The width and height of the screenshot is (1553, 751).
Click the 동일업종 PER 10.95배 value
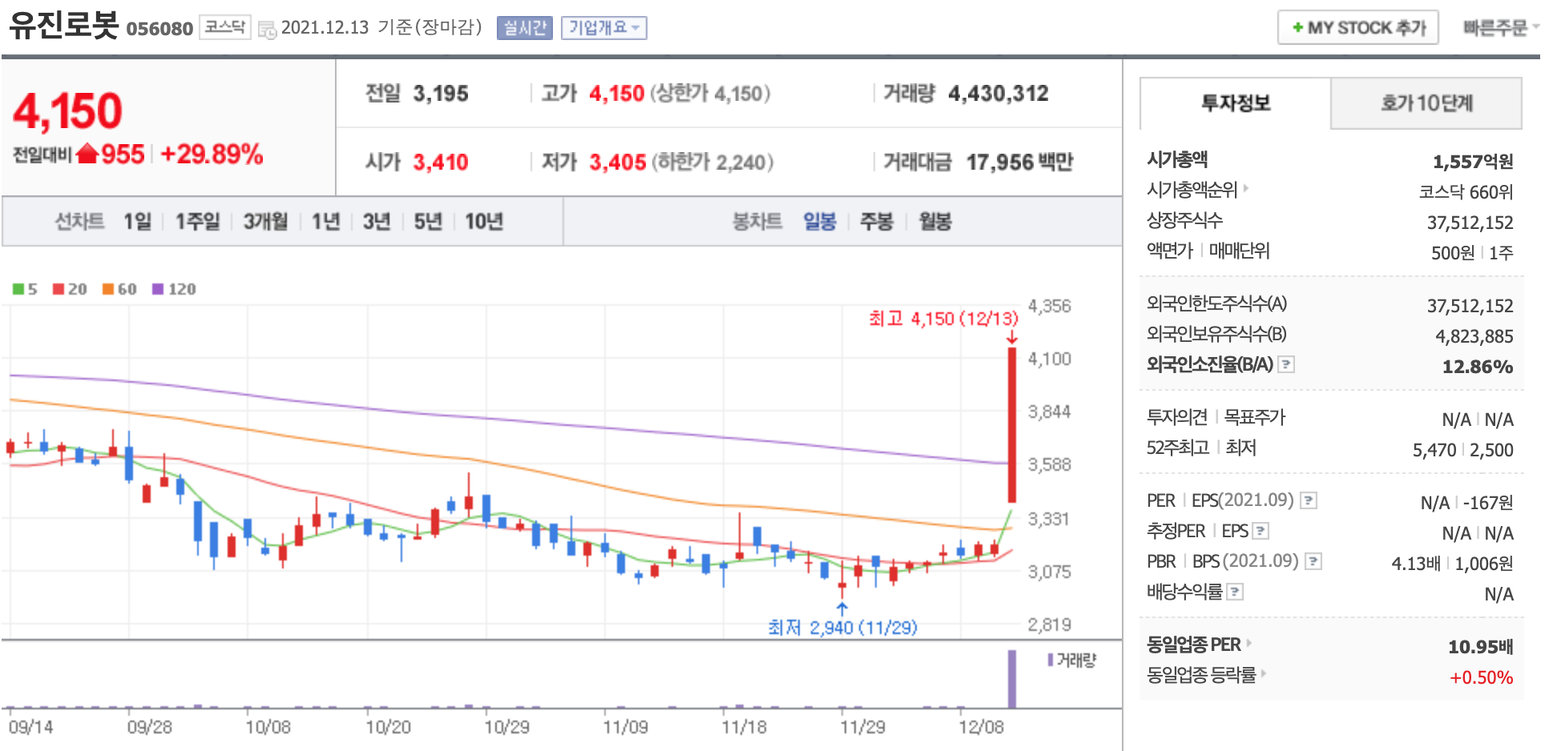click(1480, 647)
